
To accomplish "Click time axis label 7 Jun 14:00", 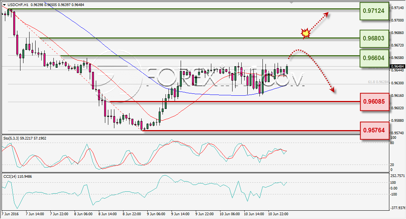I will click(35, 214).
